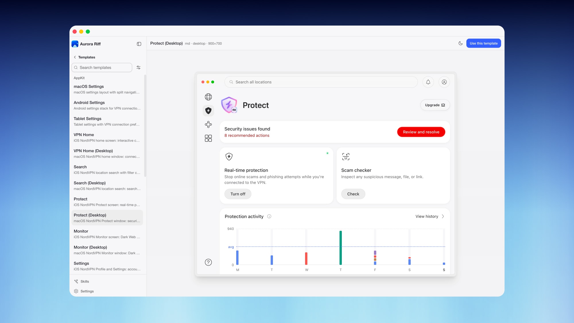Open the template filter options icon

point(139,67)
